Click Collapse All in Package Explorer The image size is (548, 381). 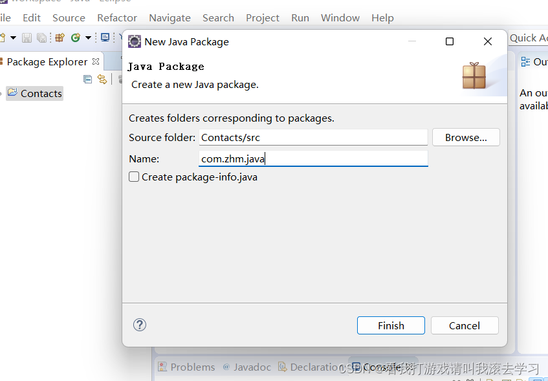pyautogui.click(x=88, y=79)
